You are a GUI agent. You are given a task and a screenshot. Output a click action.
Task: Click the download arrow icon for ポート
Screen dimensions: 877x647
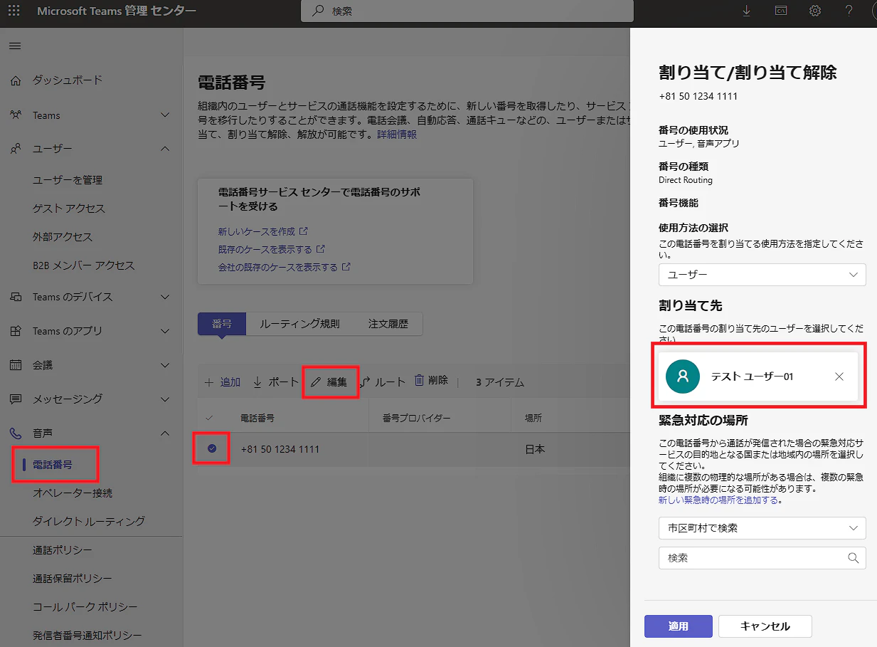coord(257,382)
